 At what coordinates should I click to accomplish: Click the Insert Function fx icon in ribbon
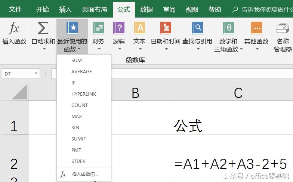14,28
